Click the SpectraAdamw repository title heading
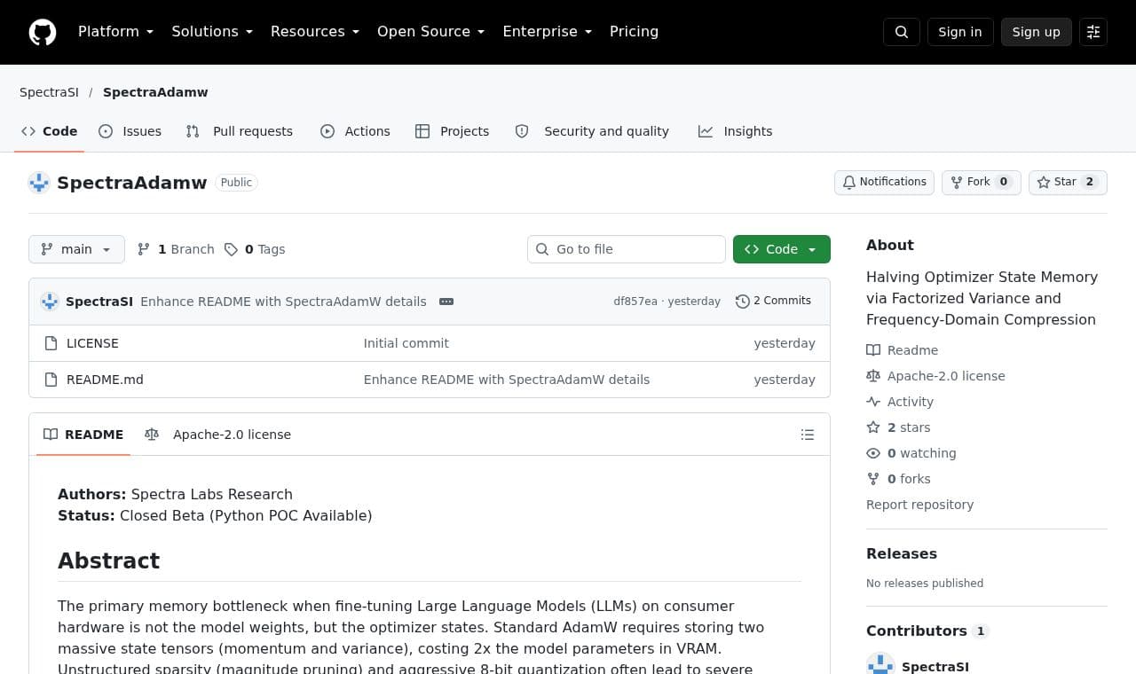 pyautogui.click(x=131, y=183)
